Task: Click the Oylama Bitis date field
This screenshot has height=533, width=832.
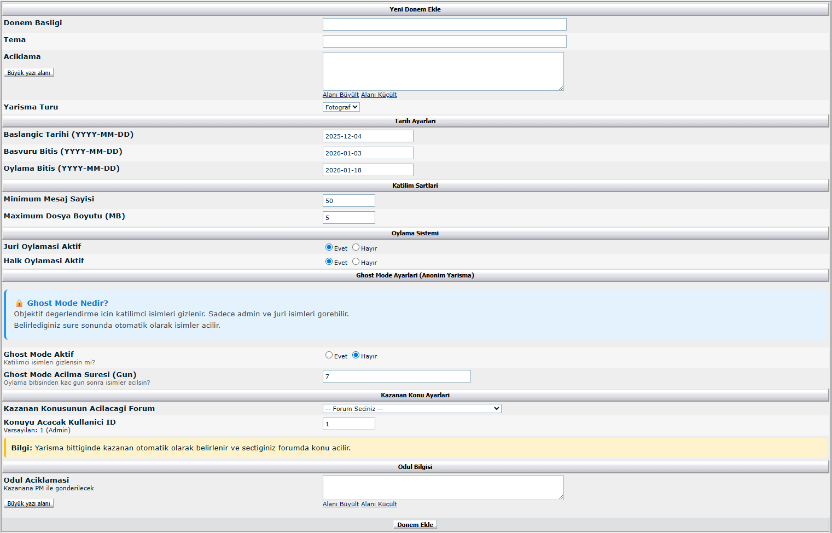Action: (368, 170)
